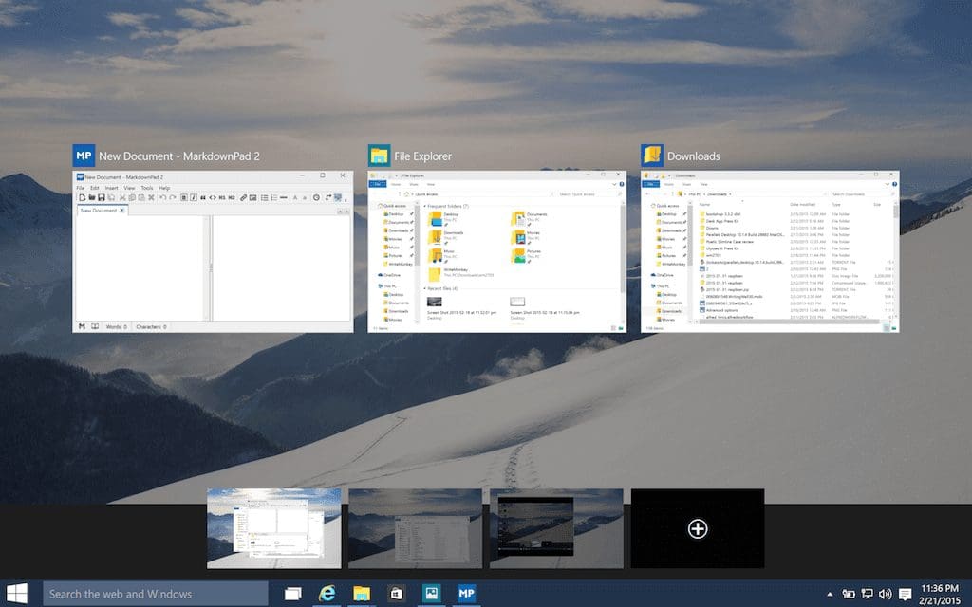Open Edit menu in MarkdownPad
This screenshot has width=972, height=607.
95,188
